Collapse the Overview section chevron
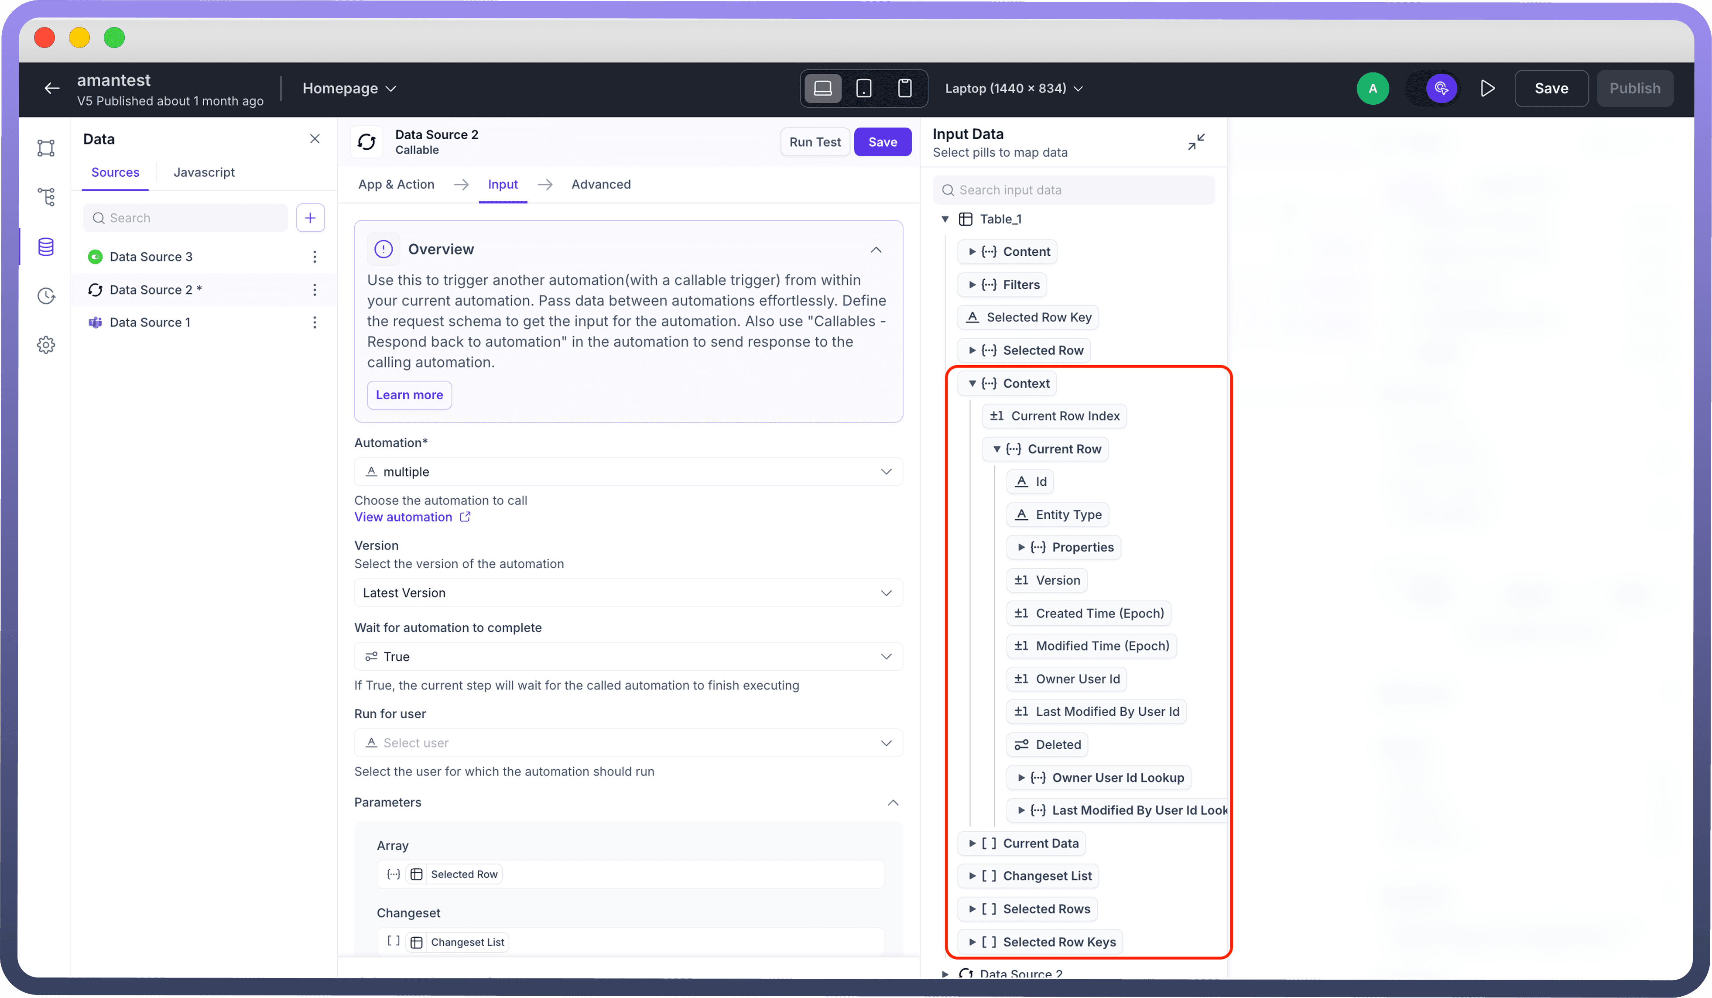The width and height of the screenshot is (1712, 998). tap(876, 249)
